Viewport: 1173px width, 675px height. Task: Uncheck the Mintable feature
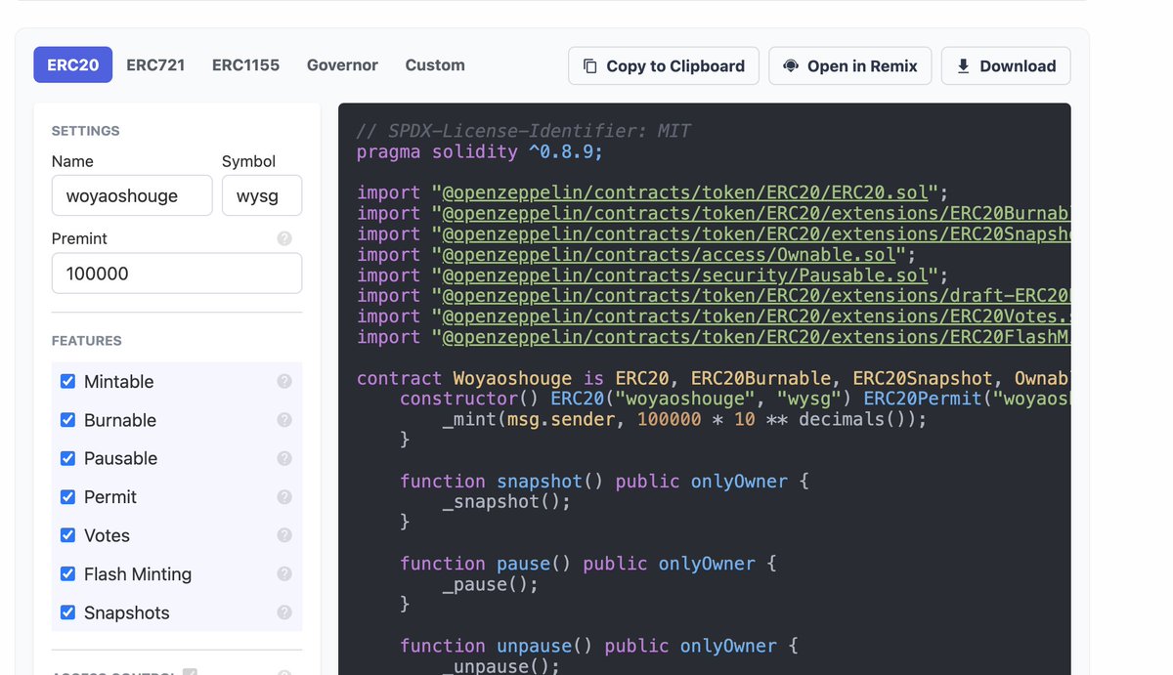pos(67,381)
